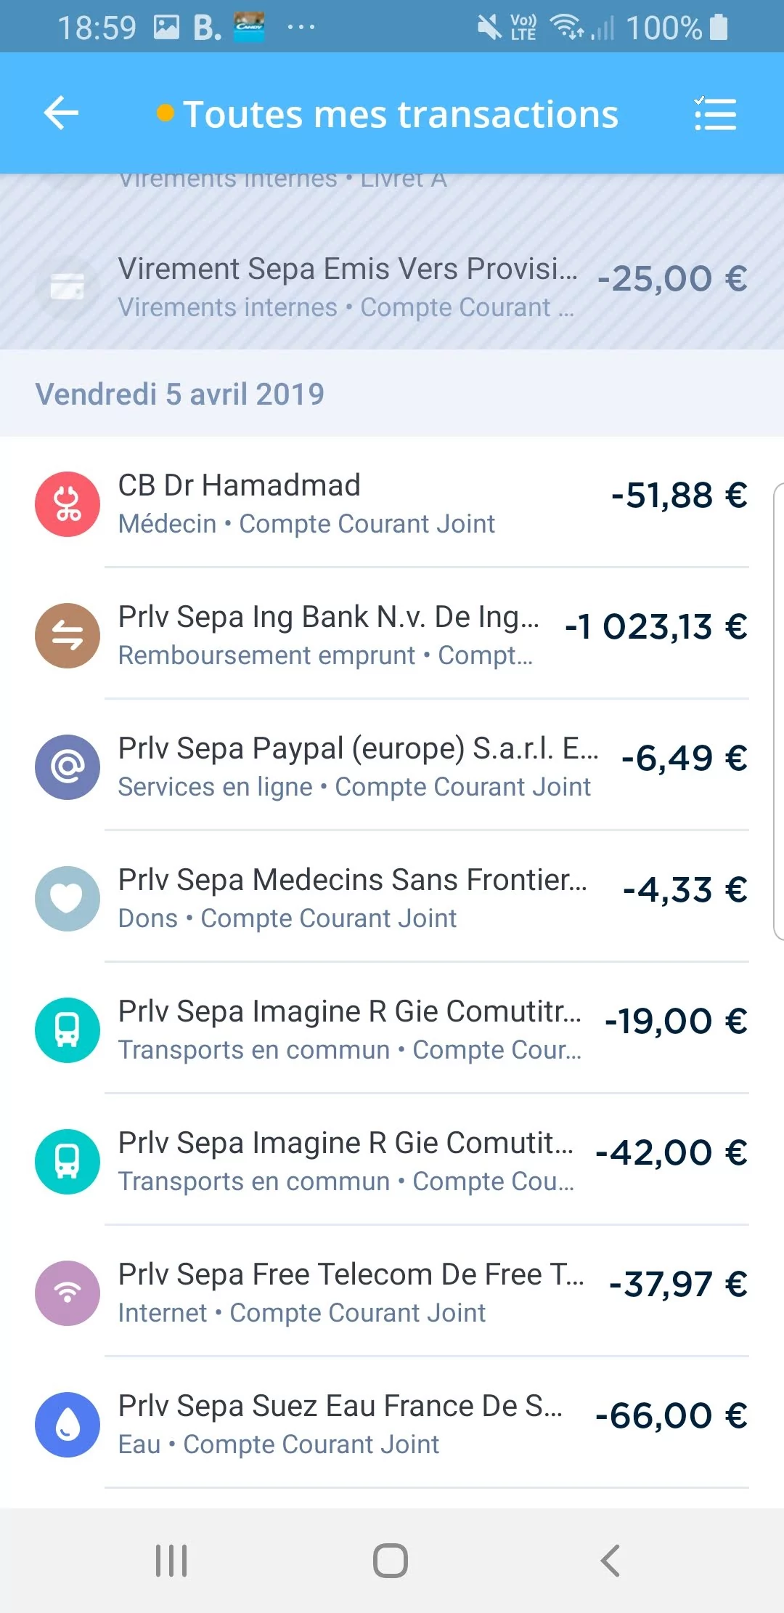Tap the blue water drop Eau icon
784x1613 pixels.
tap(68, 1425)
